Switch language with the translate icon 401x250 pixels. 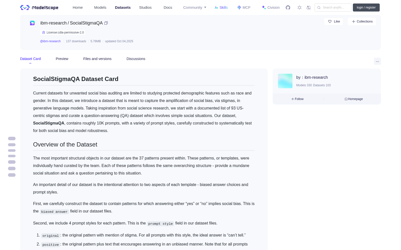(x=309, y=7)
